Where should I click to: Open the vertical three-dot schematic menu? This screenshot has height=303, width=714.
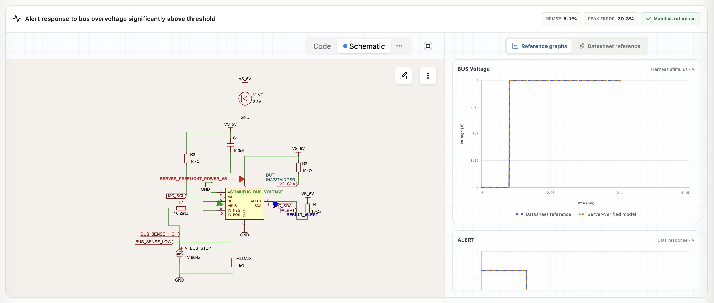(x=428, y=76)
